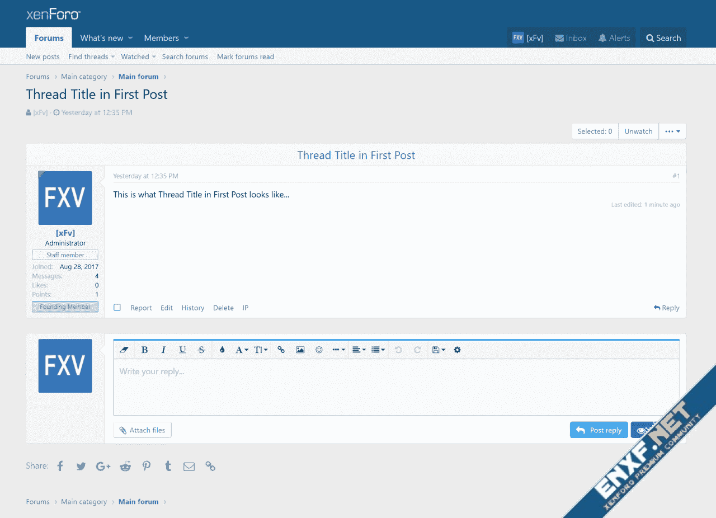Open the three-dots thread tools dropdown
The width and height of the screenshot is (716, 518).
pyautogui.click(x=672, y=131)
